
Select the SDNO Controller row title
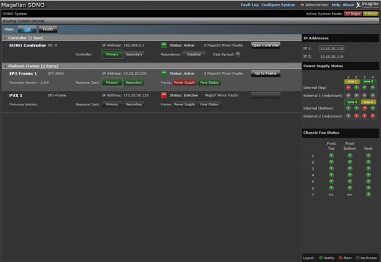click(27, 46)
